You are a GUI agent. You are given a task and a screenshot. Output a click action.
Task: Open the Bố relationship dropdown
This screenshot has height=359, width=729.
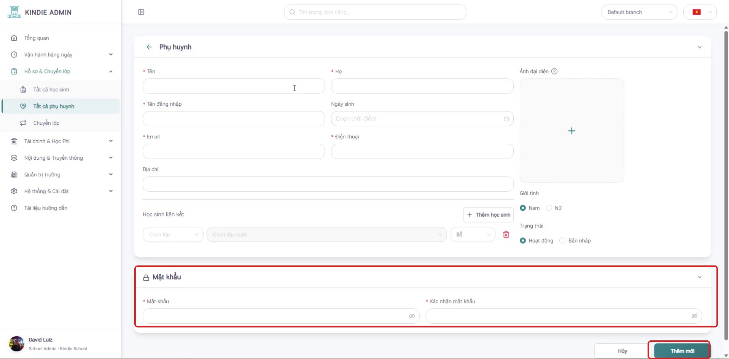click(473, 235)
